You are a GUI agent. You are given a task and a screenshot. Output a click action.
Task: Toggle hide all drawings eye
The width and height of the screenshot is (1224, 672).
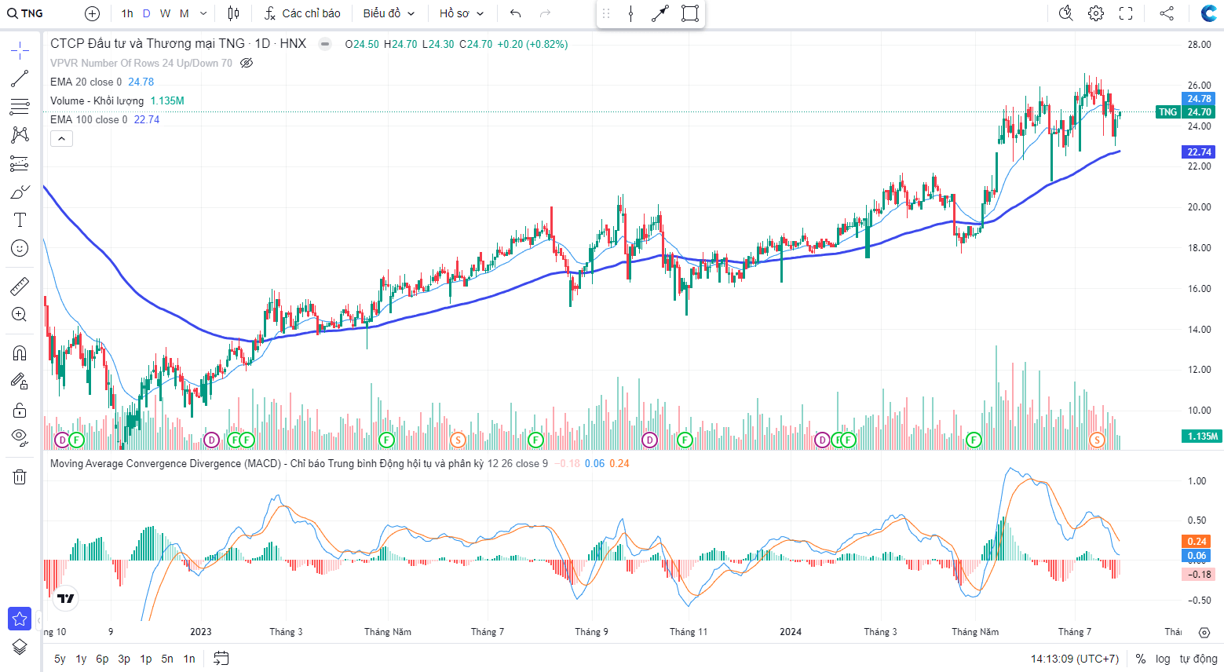click(x=20, y=437)
